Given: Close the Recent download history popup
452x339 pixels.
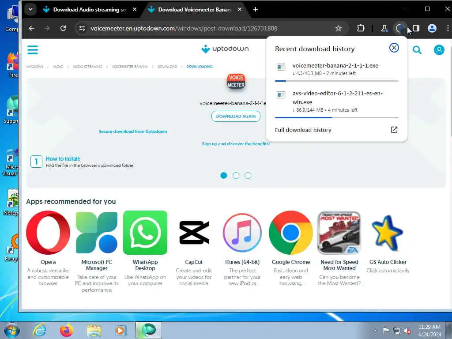Looking at the screenshot, I should 394,48.
